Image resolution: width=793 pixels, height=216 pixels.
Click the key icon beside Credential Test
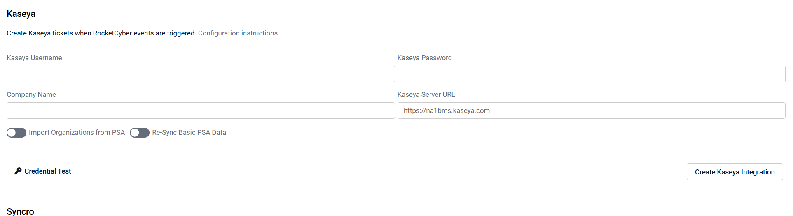[x=18, y=171]
